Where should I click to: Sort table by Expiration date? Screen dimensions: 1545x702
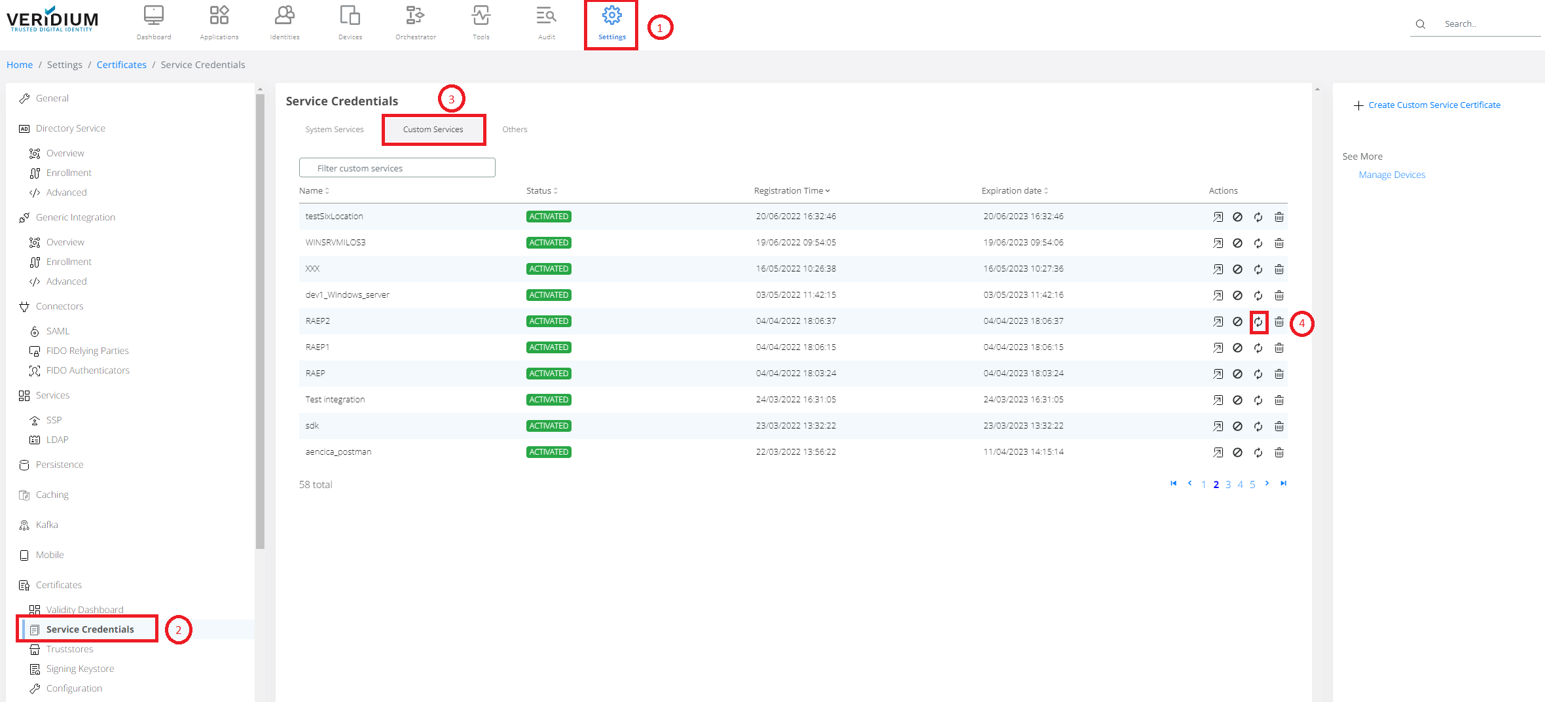click(x=1014, y=191)
